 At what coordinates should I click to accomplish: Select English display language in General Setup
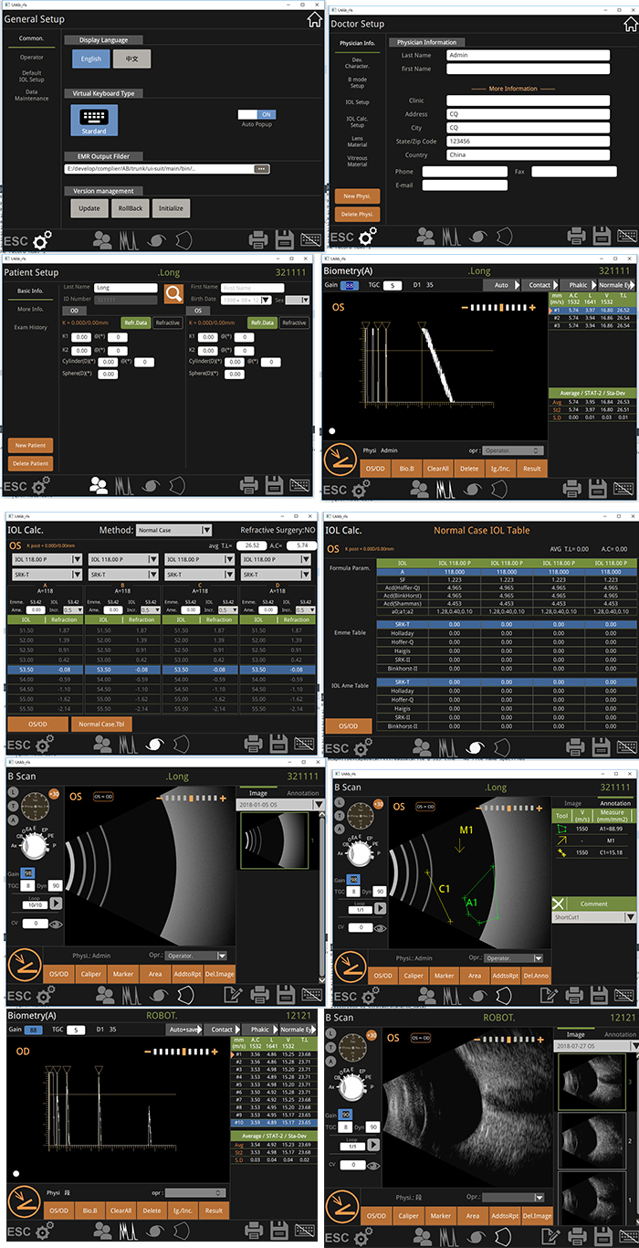tap(91, 58)
